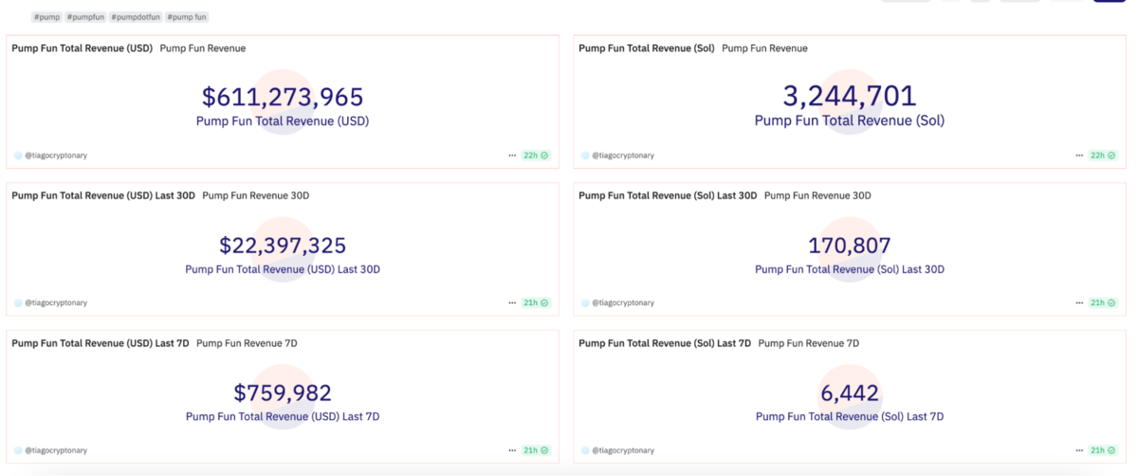This screenshot has width=1138, height=476.
Task: Click author avatar on Revenue (USD) Last 30D card
Action: click(x=18, y=303)
